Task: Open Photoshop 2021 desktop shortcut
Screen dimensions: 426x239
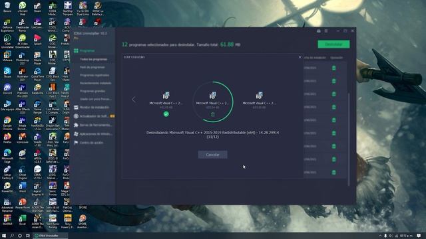Action: coord(22,58)
